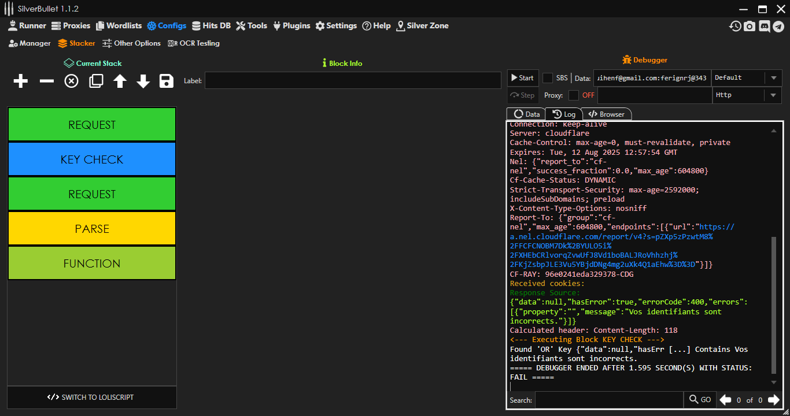
Task: Move the block up with up arrow
Action: [120, 81]
